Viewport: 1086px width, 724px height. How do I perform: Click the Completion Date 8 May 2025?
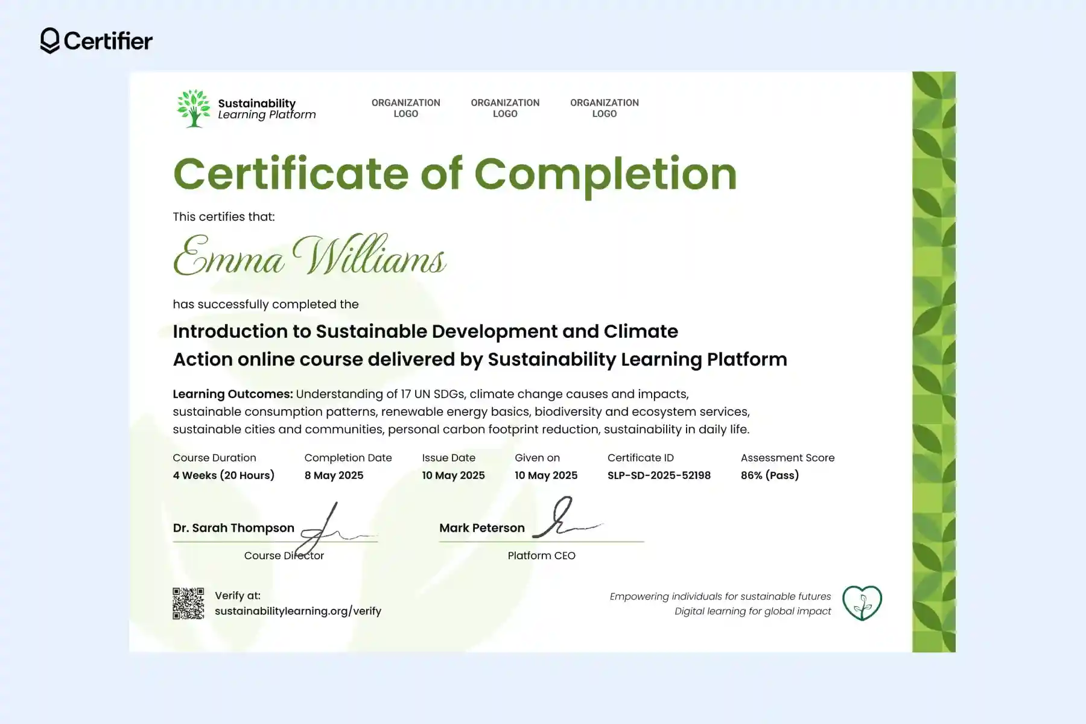point(333,475)
